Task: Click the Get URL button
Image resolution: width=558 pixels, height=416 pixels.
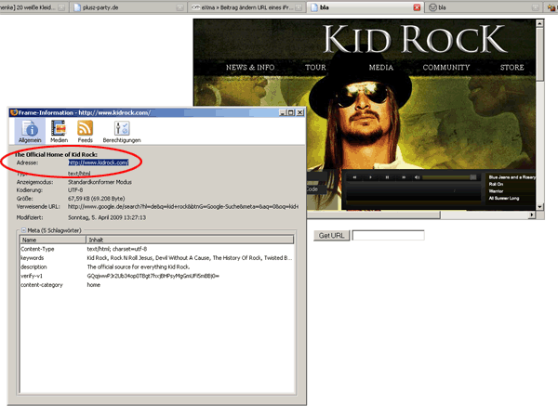Action: pos(331,236)
